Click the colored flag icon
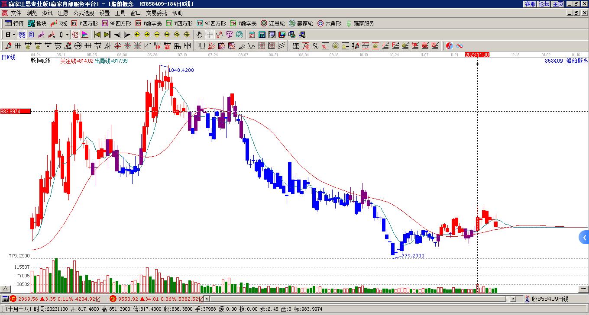The height and width of the screenshot is (315, 589). [x=85, y=35]
